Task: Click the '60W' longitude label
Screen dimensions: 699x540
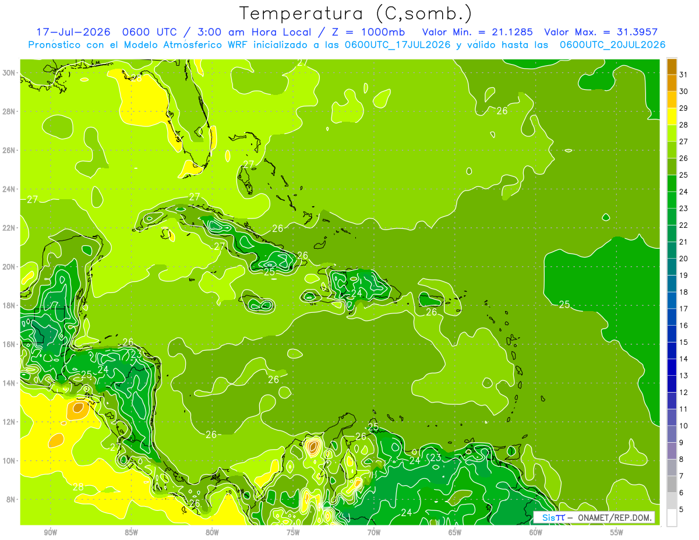Action: (536, 532)
